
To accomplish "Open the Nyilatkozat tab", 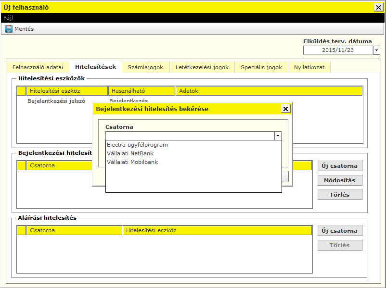I will tap(309, 67).
